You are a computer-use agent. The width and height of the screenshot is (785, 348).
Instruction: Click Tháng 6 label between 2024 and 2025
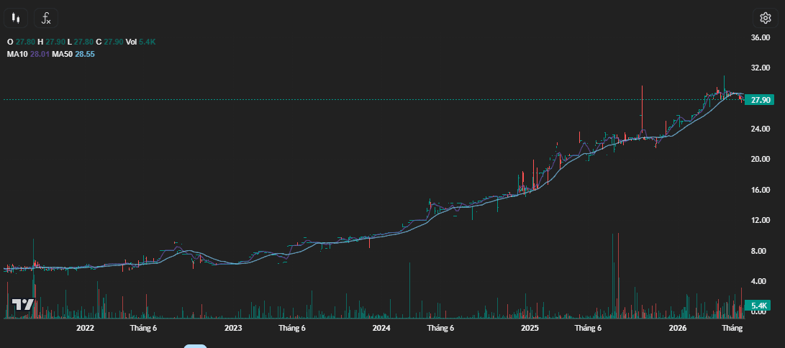click(440, 328)
